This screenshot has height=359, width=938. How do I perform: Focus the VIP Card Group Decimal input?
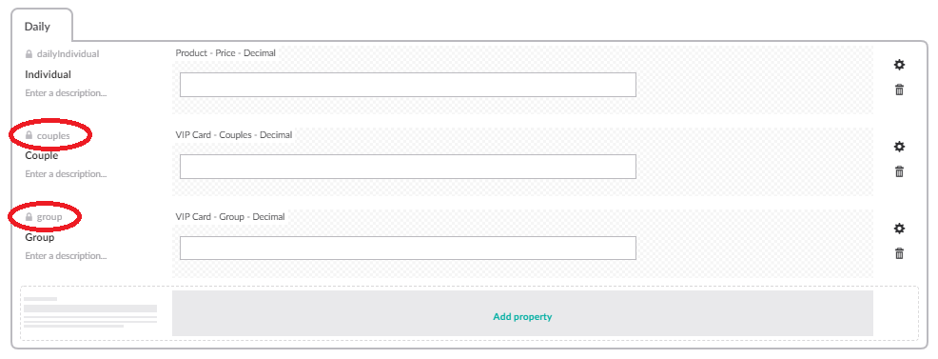(408, 248)
